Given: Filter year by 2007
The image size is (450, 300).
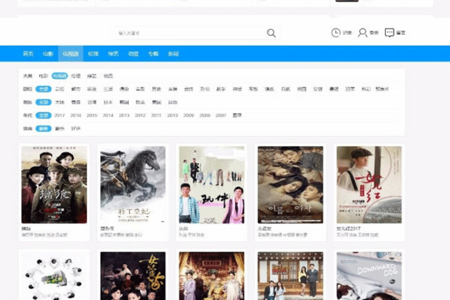Looking at the screenshot, I should click(x=221, y=116).
